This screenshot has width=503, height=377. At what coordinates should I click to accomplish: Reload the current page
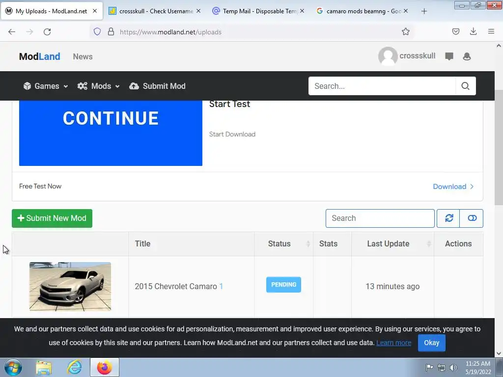47,32
